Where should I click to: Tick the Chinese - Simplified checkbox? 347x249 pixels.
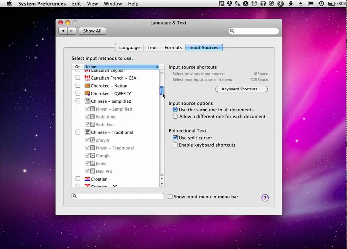(78, 101)
